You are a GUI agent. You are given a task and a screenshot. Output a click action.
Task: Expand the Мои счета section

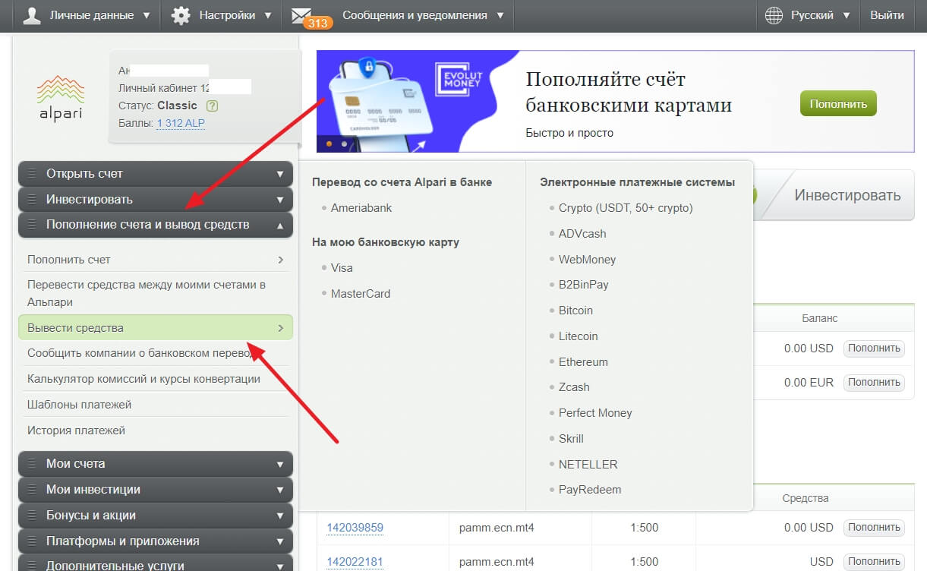pos(156,464)
